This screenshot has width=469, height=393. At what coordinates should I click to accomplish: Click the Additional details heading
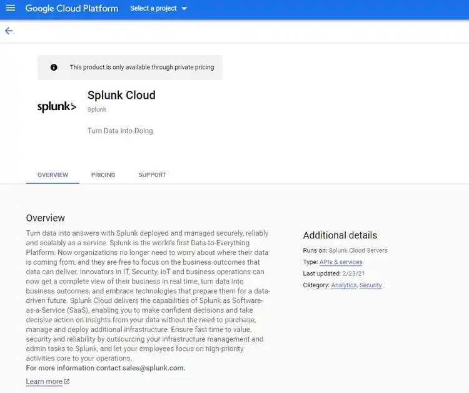[340, 235]
